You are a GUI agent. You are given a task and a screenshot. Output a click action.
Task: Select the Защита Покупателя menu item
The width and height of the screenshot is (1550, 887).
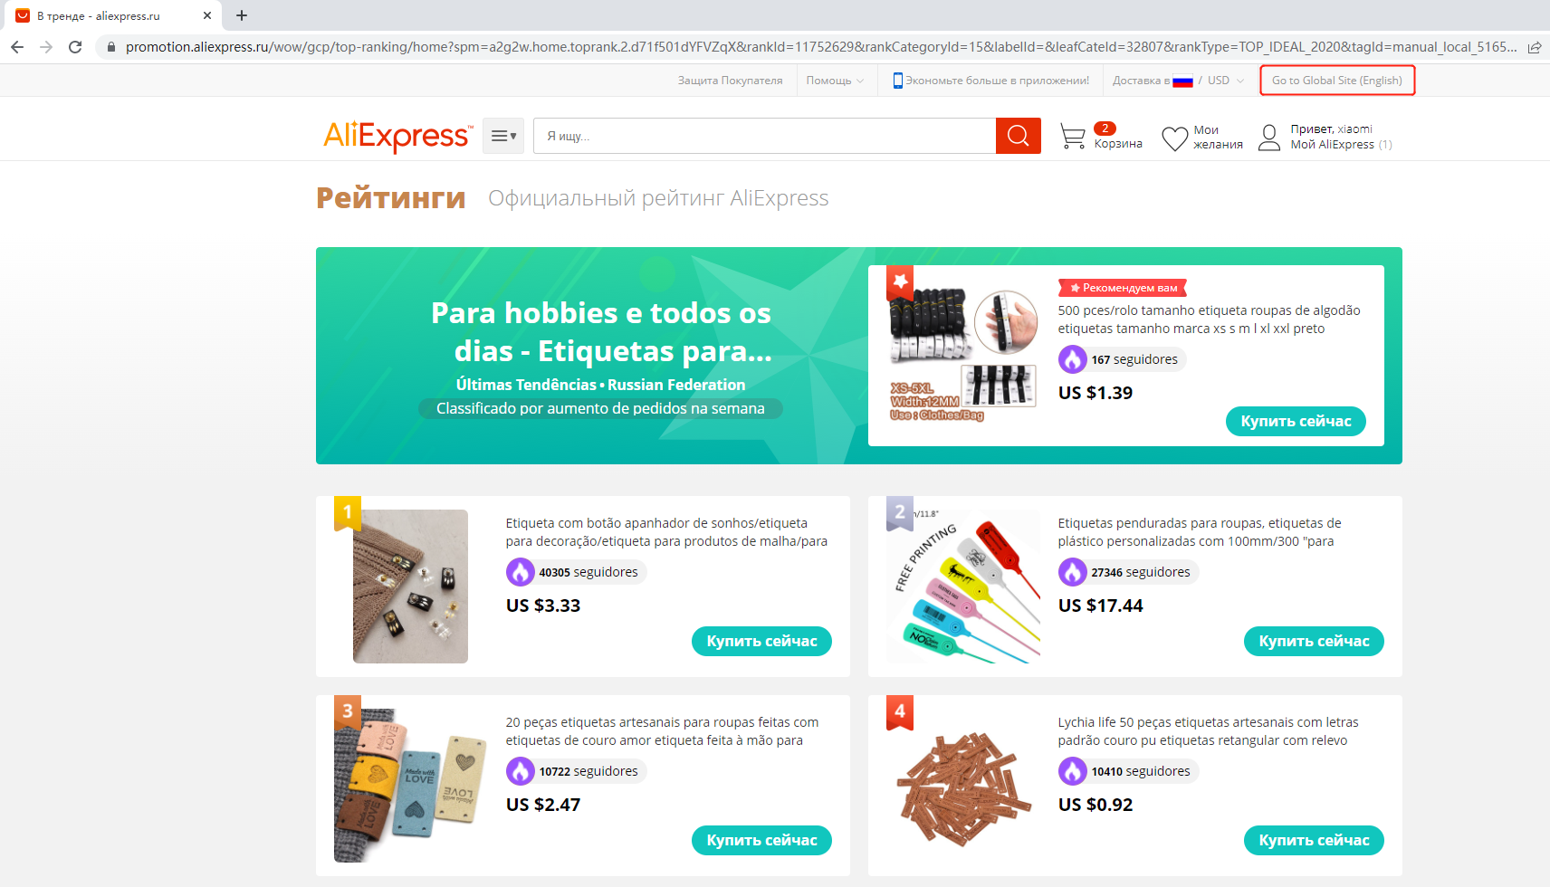730,81
